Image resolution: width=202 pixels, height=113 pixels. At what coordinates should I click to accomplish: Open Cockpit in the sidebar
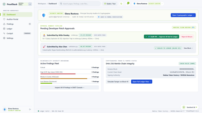[17, 33]
